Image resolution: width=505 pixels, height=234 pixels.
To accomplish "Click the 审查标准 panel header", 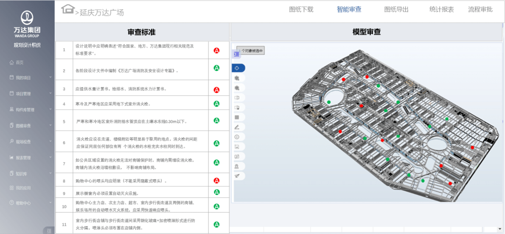I will (142, 32).
